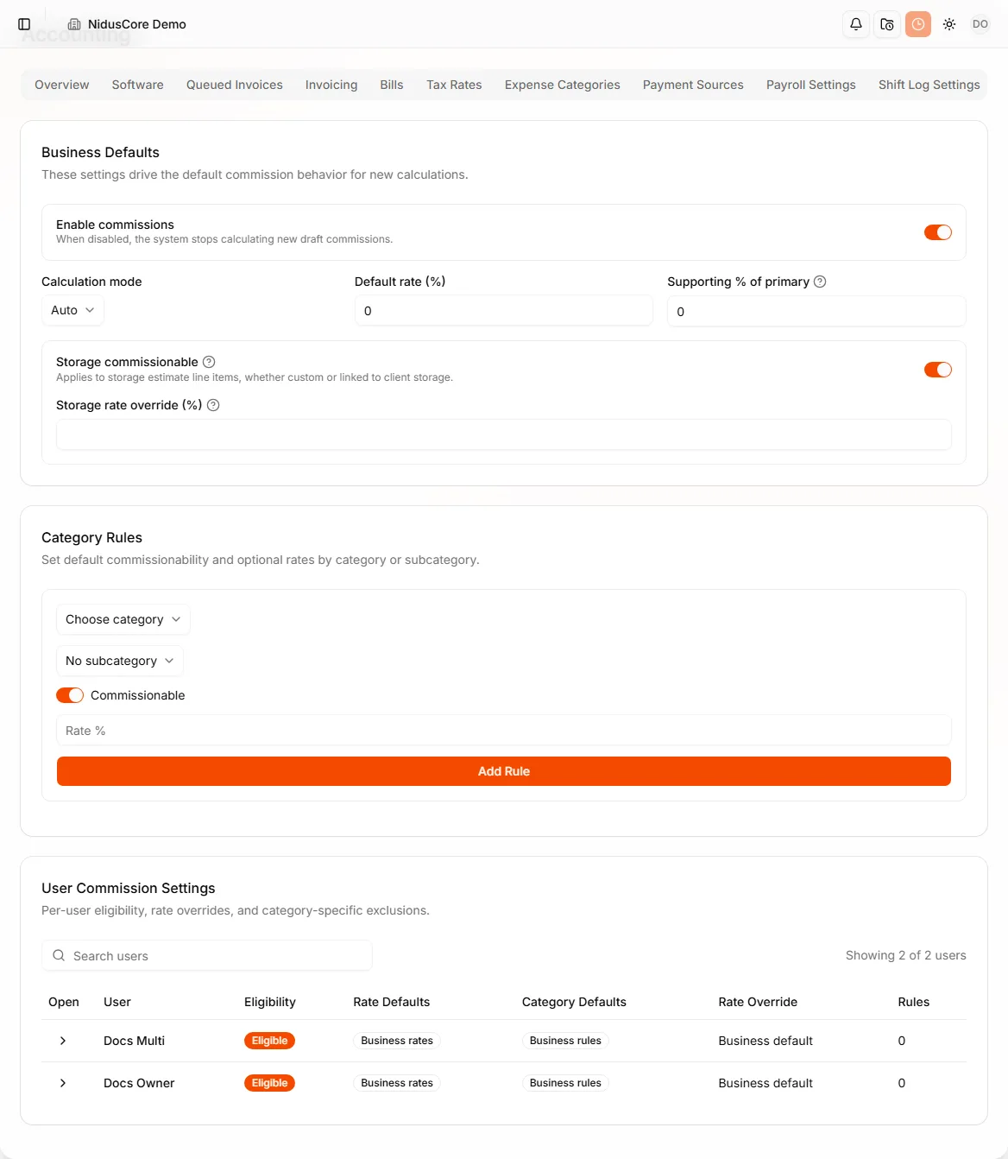Open the No subcategory dropdown
The image size is (1008, 1159).
[x=120, y=661]
